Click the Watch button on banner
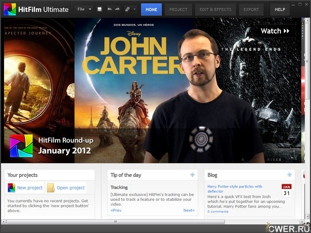311x233 pixels. (275, 31)
